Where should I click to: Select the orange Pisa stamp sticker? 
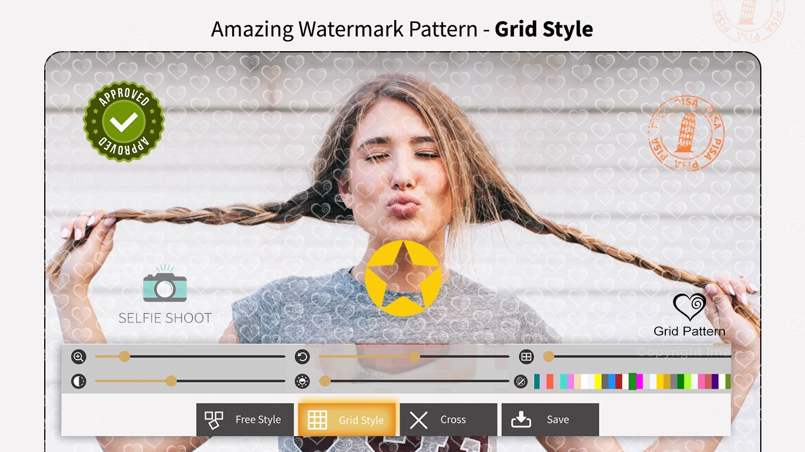click(x=686, y=134)
